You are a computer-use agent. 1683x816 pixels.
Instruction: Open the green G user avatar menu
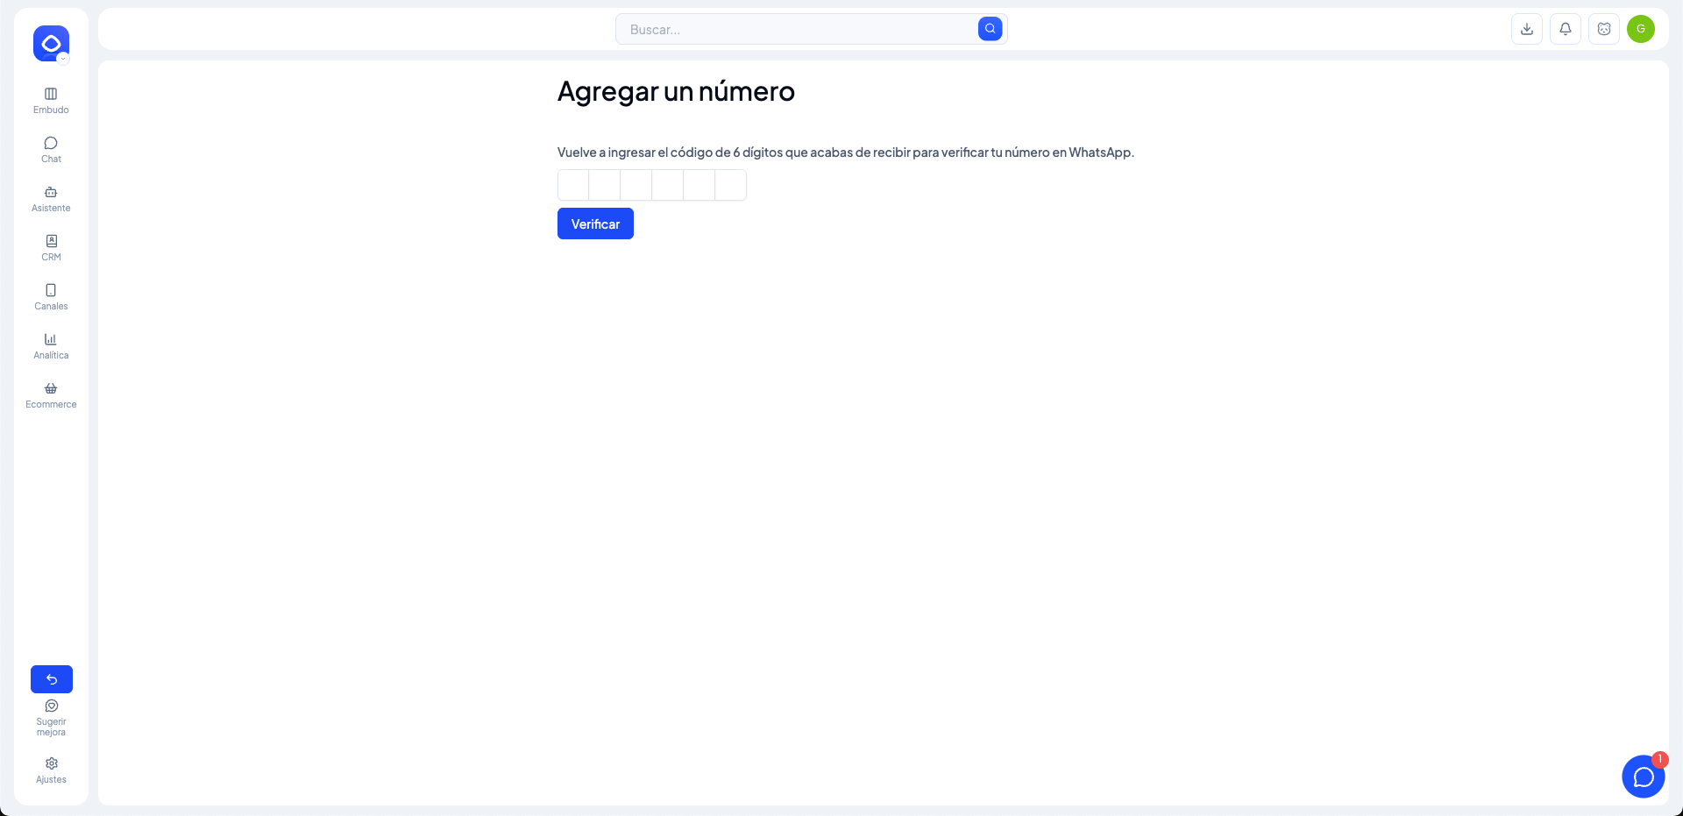tap(1640, 29)
